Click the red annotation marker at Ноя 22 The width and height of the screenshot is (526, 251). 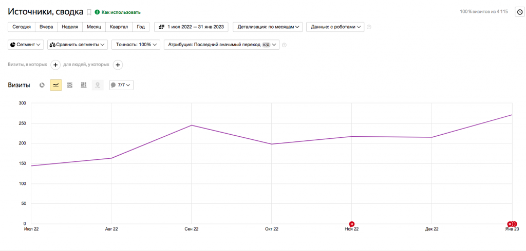pyautogui.click(x=351, y=223)
